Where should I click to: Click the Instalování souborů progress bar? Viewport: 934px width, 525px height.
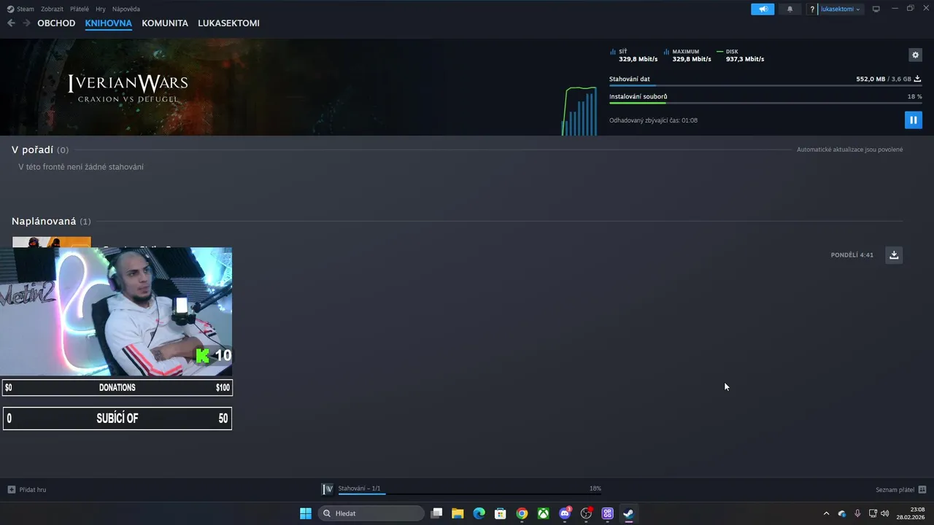[x=765, y=103]
